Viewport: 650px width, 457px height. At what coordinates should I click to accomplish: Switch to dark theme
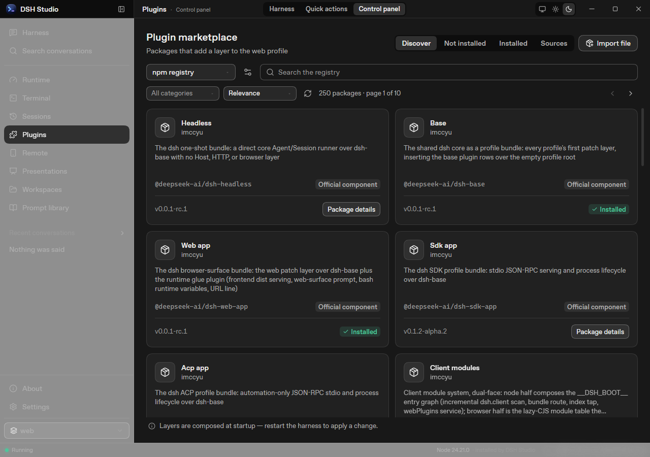569,9
